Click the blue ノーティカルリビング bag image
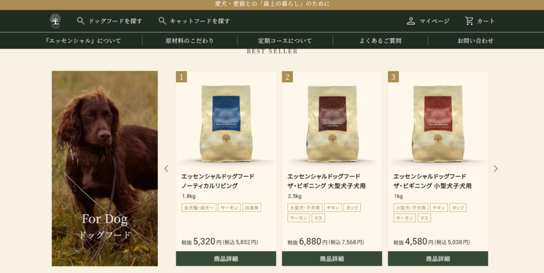 pyautogui.click(x=226, y=124)
